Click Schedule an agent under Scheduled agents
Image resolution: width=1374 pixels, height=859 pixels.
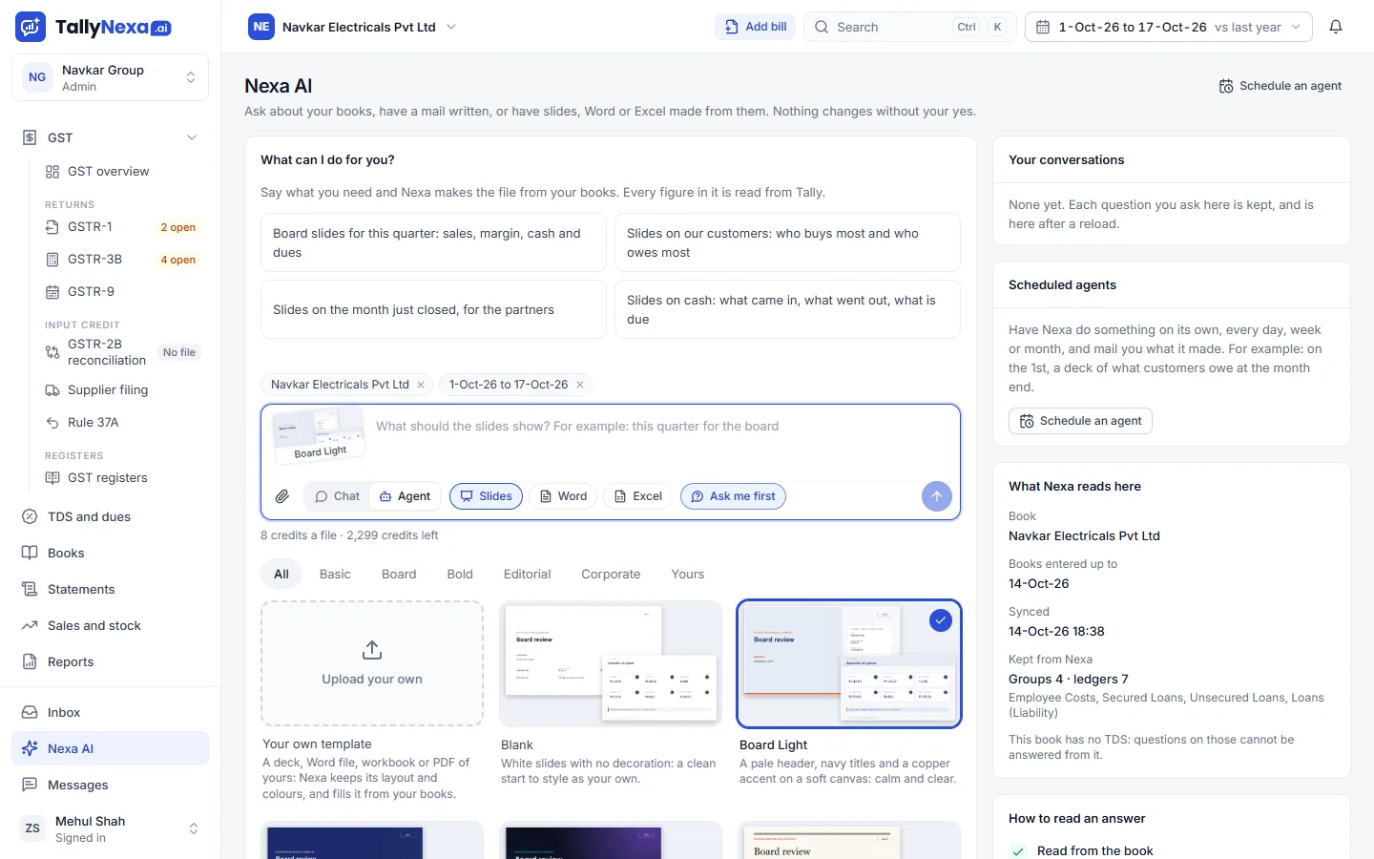tap(1080, 421)
